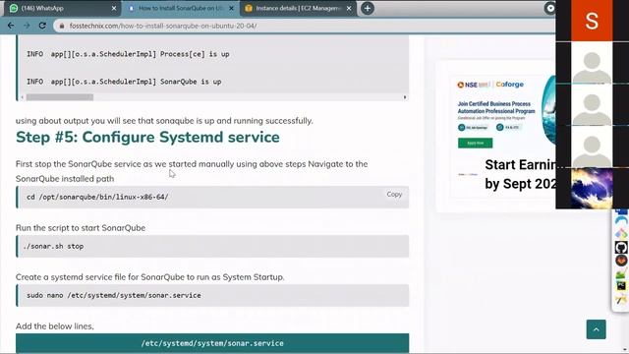Click 'Run the script to start SonarQube' text
This screenshot has height=354, width=629.
point(81,228)
